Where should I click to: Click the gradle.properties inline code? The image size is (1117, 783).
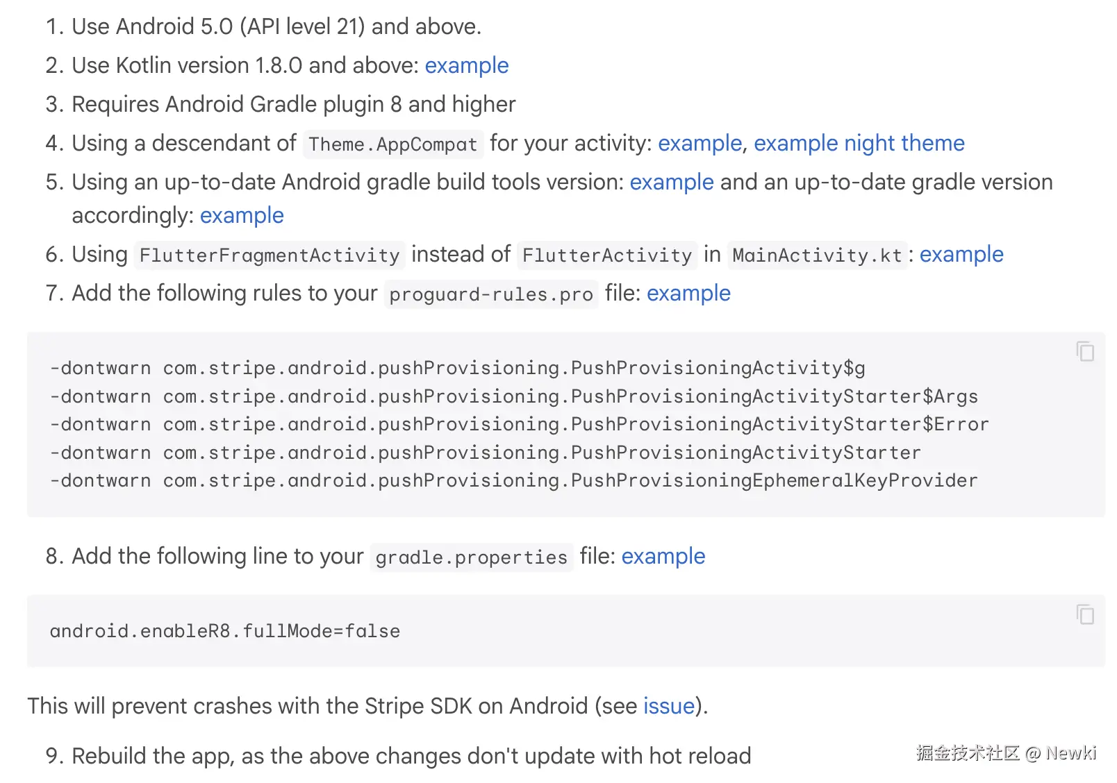tap(471, 557)
